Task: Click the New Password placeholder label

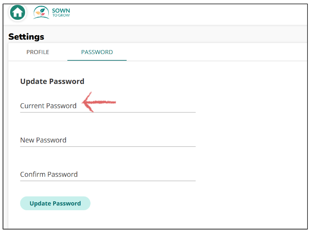Action: tap(43, 140)
